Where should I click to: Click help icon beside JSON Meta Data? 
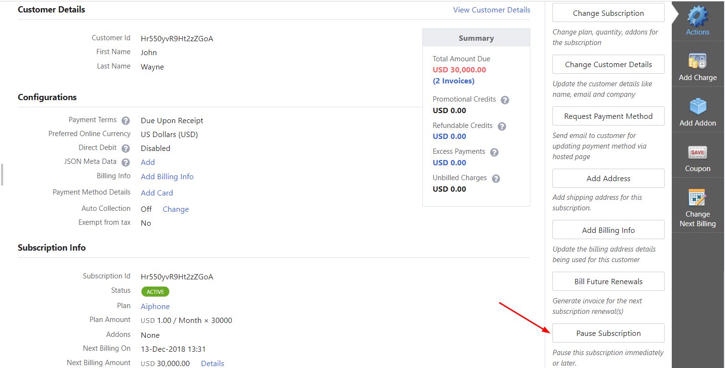(126, 162)
